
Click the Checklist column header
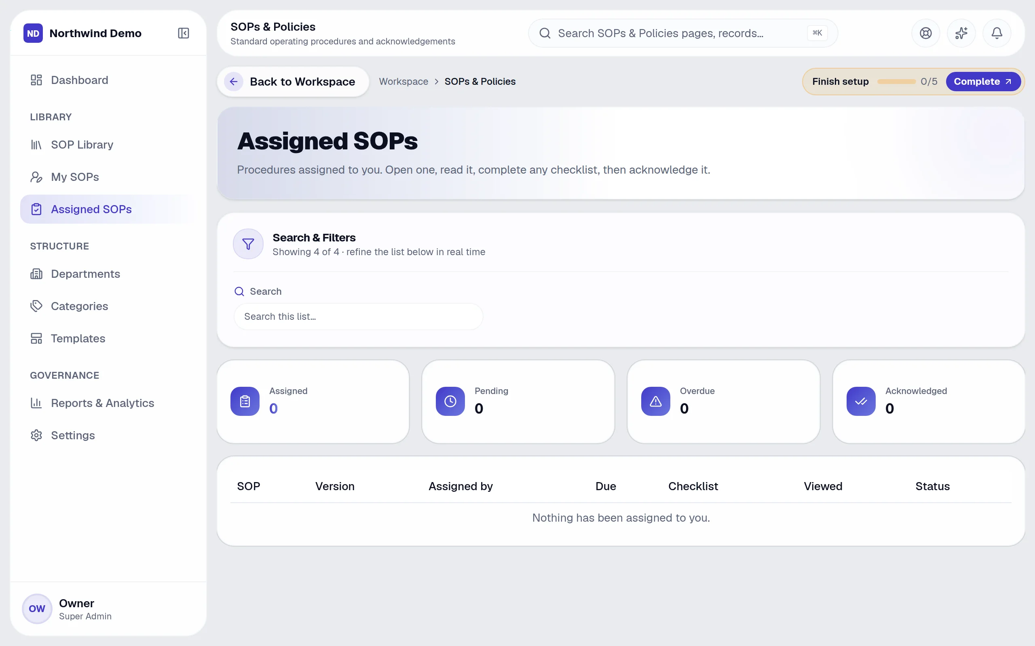click(x=693, y=486)
